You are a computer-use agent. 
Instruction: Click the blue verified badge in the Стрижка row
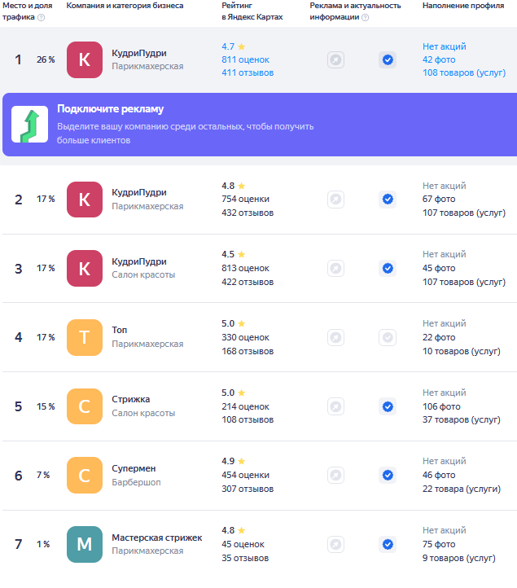388,406
